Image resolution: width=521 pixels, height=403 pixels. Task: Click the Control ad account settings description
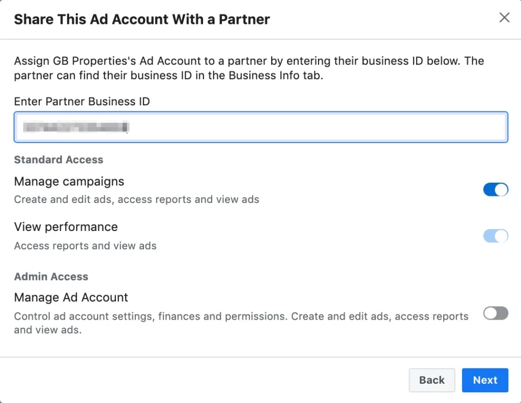(241, 323)
